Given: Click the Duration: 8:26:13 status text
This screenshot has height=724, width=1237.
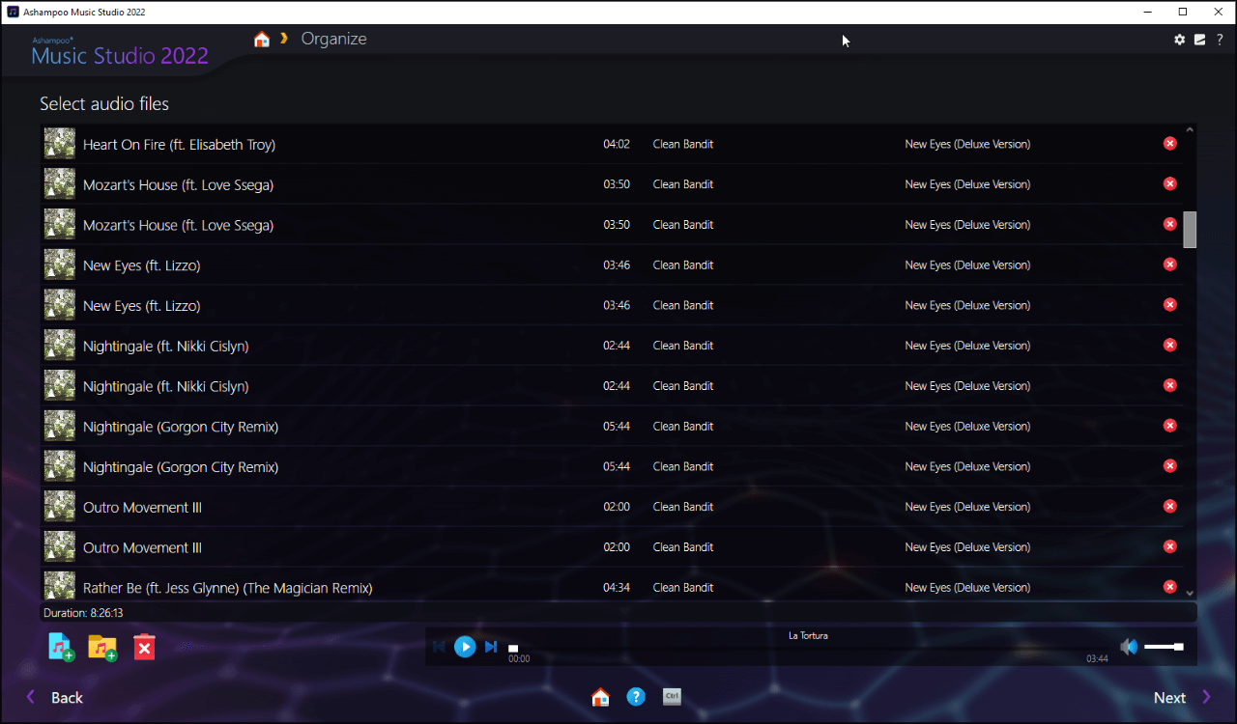Looking at the screenshot, I should tap(83, 613).
